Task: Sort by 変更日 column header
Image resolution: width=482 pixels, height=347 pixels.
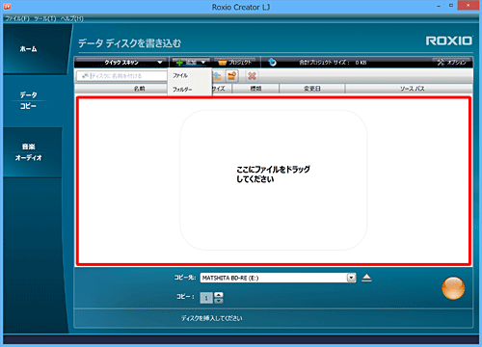Action: (x=312, y=89)
